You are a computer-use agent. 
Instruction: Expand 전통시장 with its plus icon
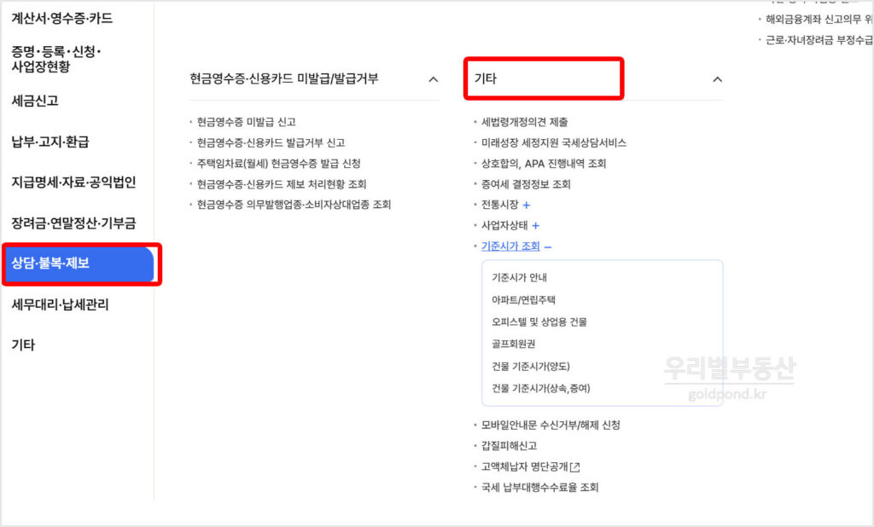(526, 205)
